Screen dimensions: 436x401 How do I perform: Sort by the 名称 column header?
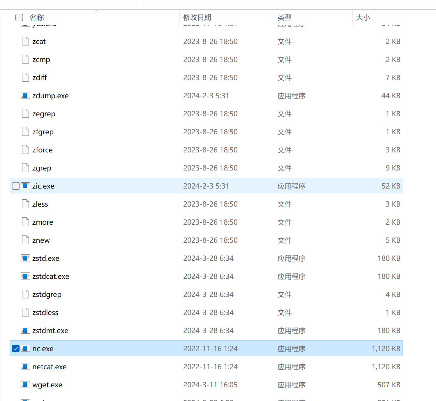[x=37, y=17]
